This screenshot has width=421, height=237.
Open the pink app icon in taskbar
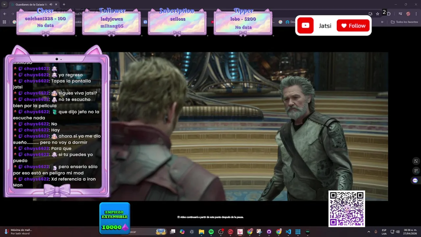[240, 232]
